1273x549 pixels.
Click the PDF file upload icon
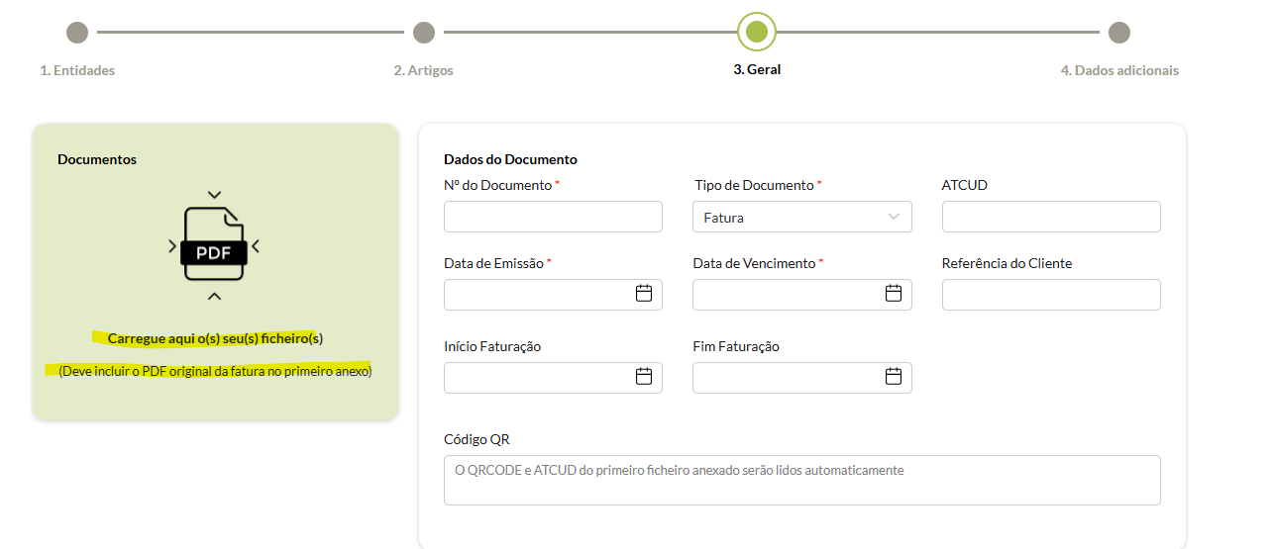214,245
